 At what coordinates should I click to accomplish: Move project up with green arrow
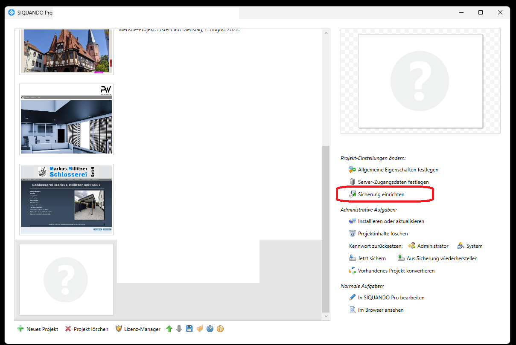coord(169,329)
